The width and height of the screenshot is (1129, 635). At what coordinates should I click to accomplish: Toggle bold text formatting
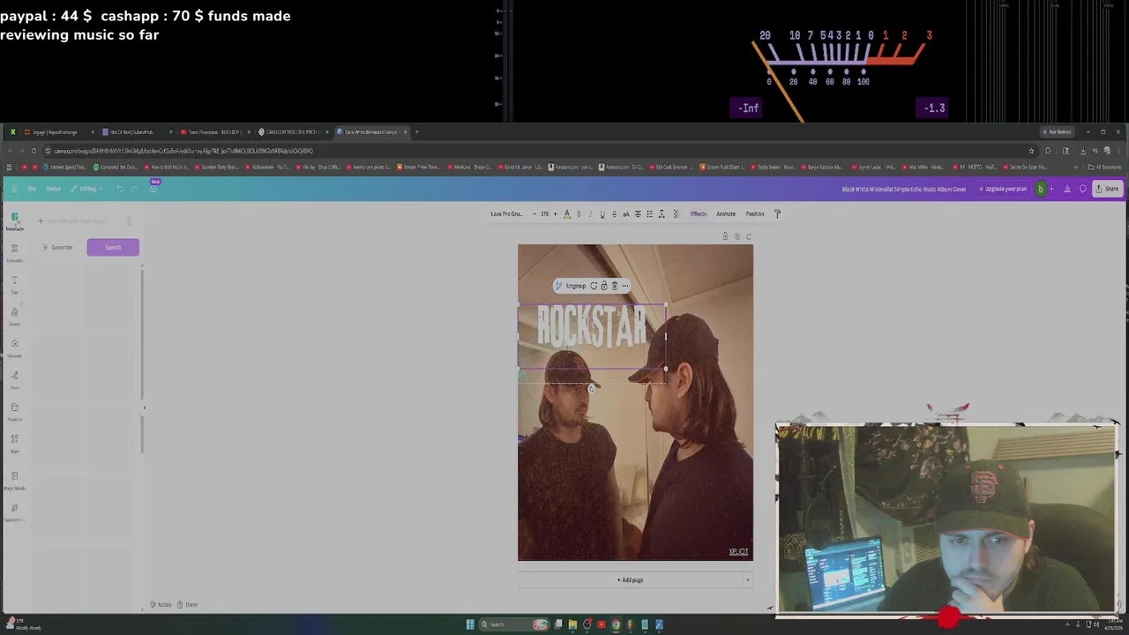[579, 213]
